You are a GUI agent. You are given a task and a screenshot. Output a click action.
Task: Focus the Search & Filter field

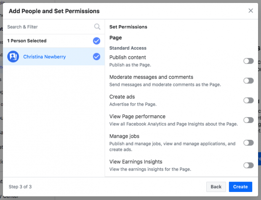[x=48, y=27]
